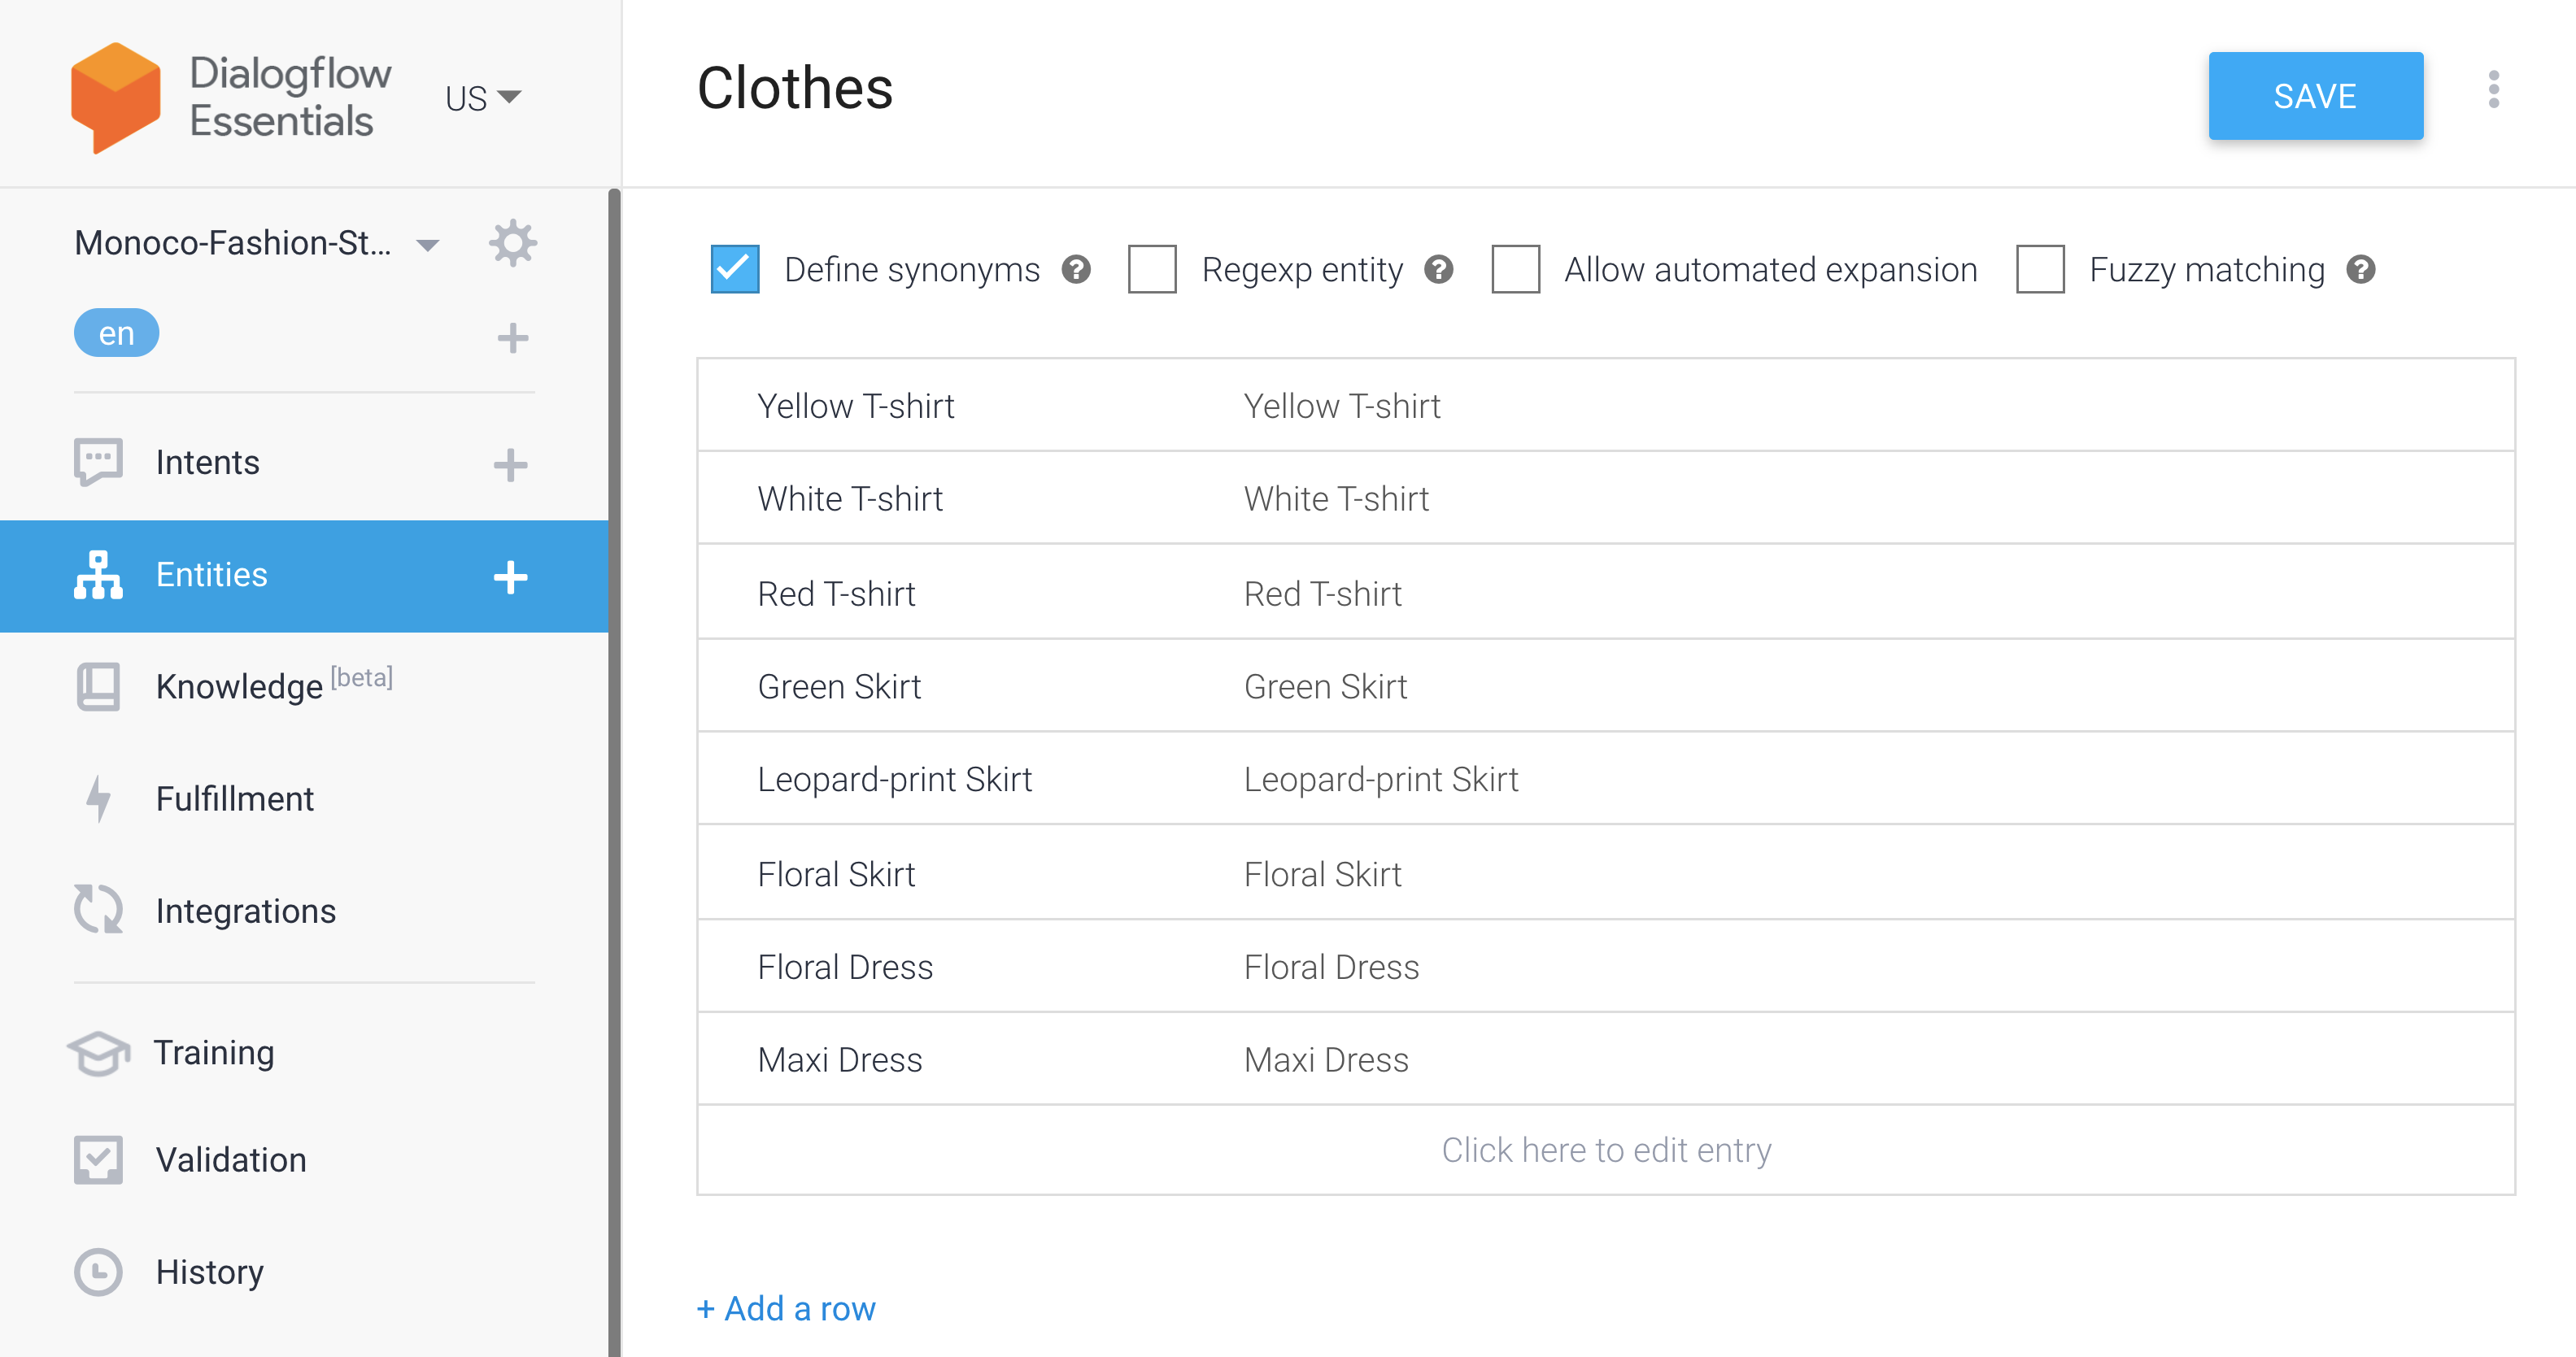The height and width of the screenshot is (1357, 2576).
Task: Uncheck Define synonyms checkbox
Action: tap(735, 269)
